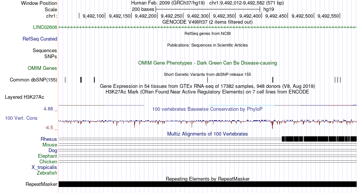Click the 100 vertebrates PhyloP conservation title
This screenshot has height=193, width=357.
[x=207, y=109]
